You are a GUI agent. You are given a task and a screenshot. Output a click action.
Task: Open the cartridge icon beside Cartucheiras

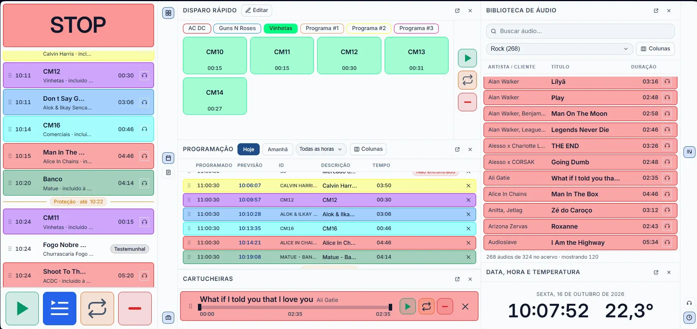pos(168,317)
